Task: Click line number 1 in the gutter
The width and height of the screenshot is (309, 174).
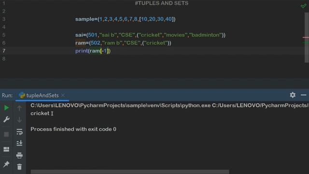Action: coord(4,3)
